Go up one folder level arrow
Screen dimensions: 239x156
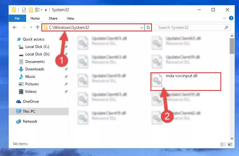38,27
